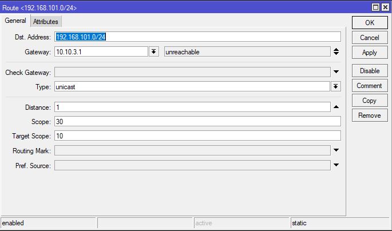
Task: Click the unreachable gateway status field
Action: pos(247,51)
